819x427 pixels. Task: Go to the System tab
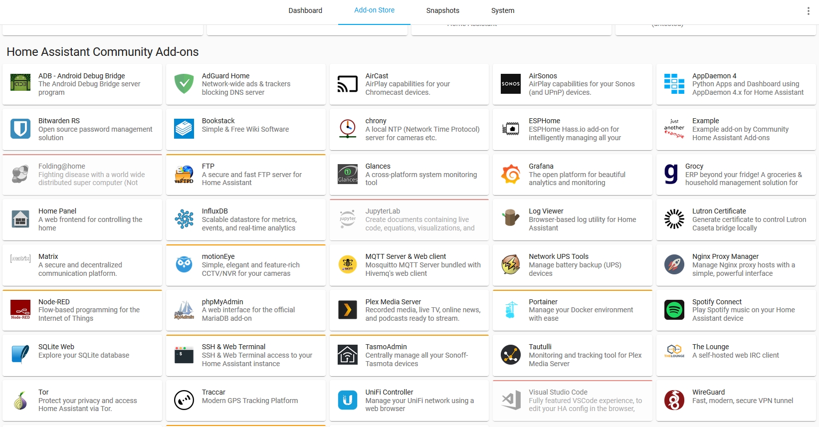coord(503,10)
